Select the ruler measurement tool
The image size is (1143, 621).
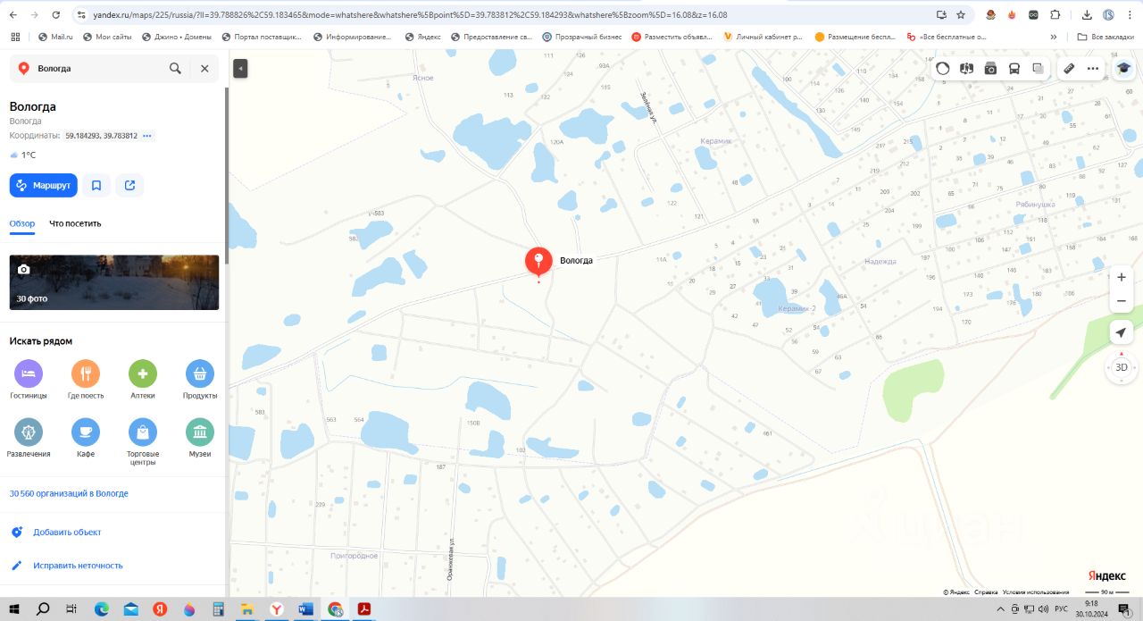coord(1069,68)
